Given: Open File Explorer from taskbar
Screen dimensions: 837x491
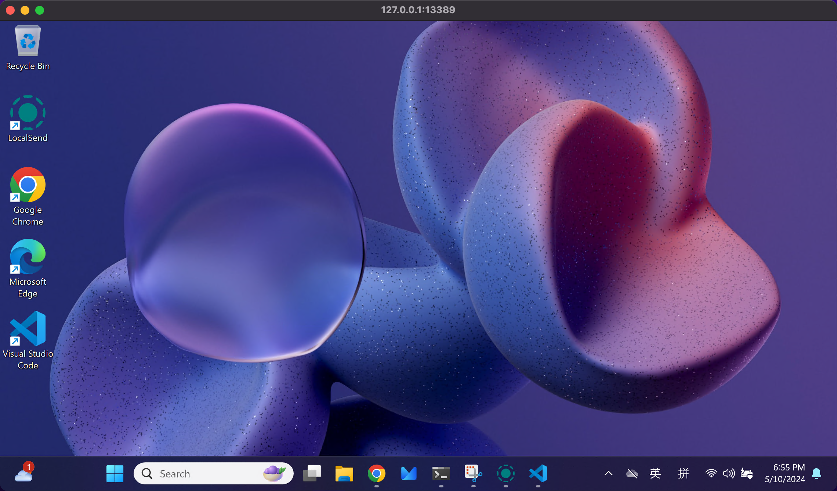Looking at the screenshot, I should pyautogui.click(x=344, y=473).
